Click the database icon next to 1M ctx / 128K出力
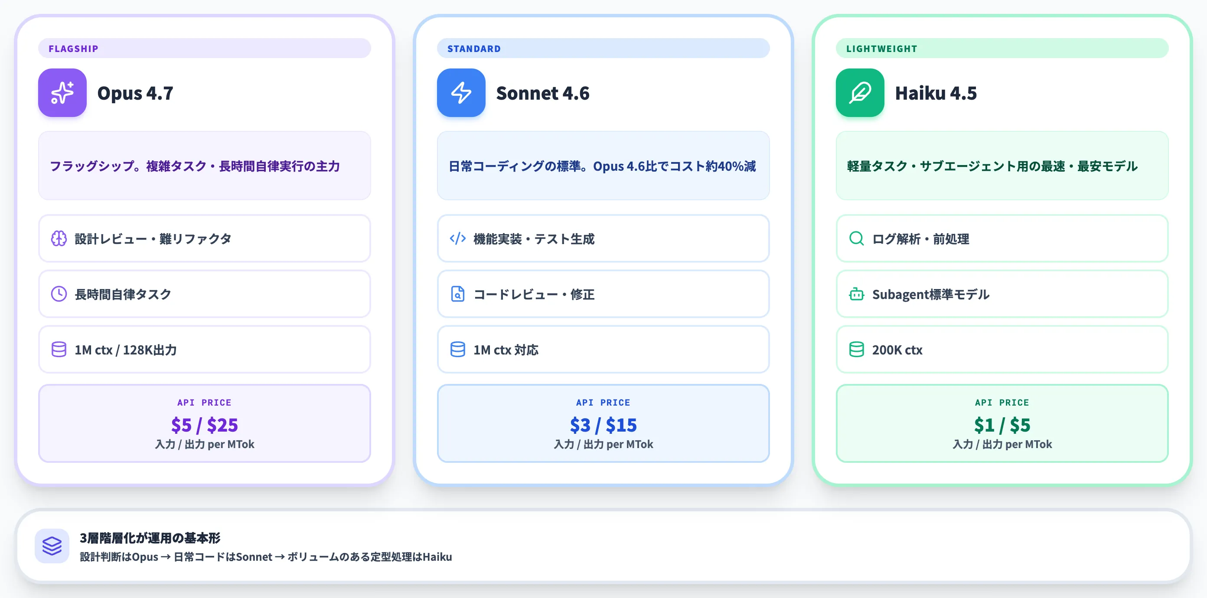Image resolution: width=1207 pixels, height=598 pixels. (x=59, y=349)
